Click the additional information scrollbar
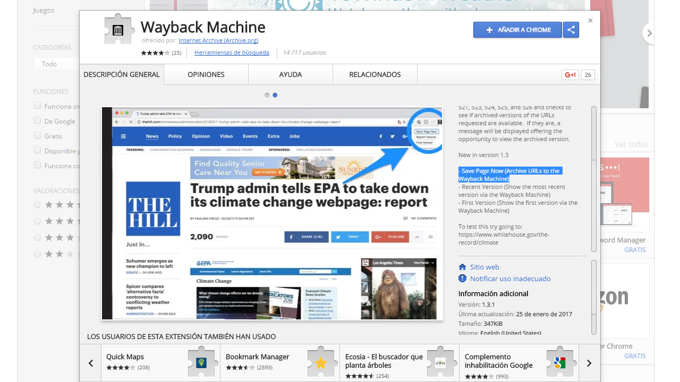680x382 pixels. (593, 297)
